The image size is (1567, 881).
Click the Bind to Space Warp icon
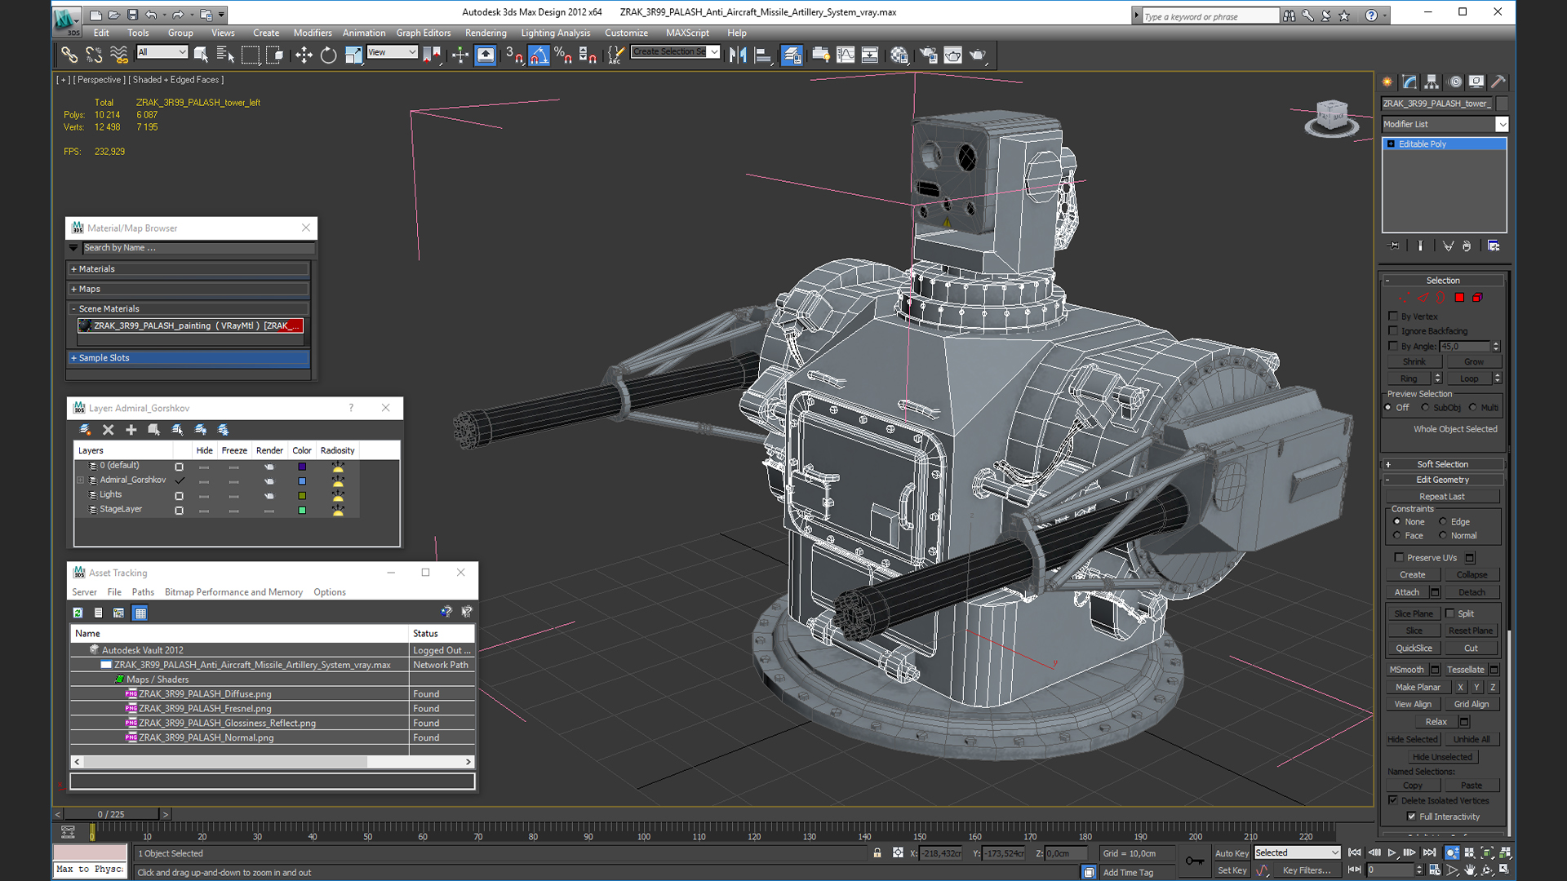point(119,55)
